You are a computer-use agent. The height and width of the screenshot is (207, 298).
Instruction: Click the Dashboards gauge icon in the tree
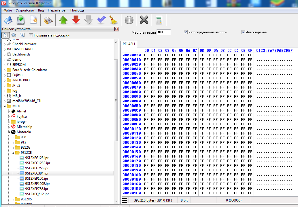[x=9, y=54]
